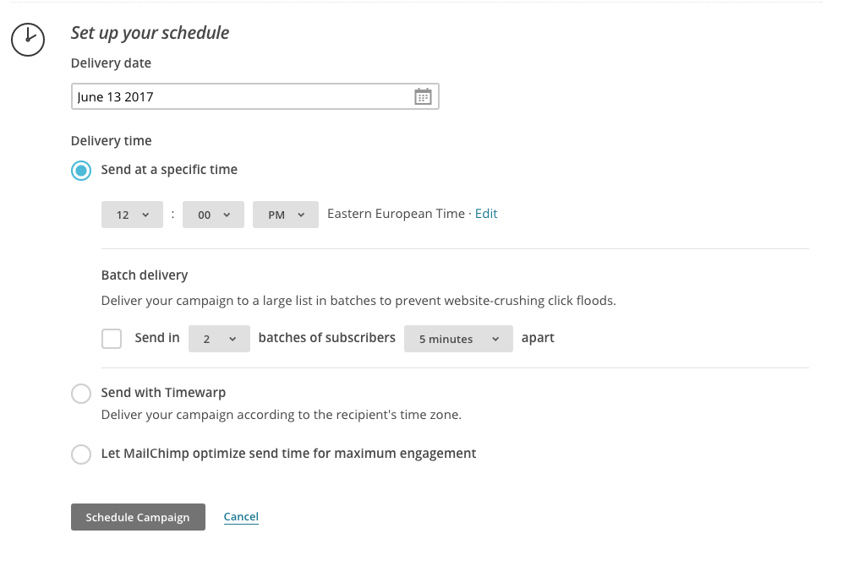Expand the '5 minutes' interval dropdown
The width and height of the screenshot is (848, 577).
[x=458, y=339]
